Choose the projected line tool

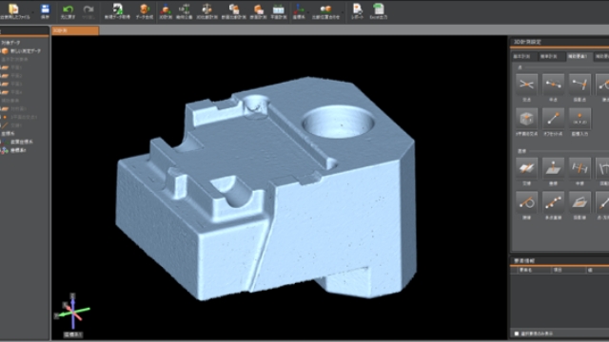[x=580, y=202]
